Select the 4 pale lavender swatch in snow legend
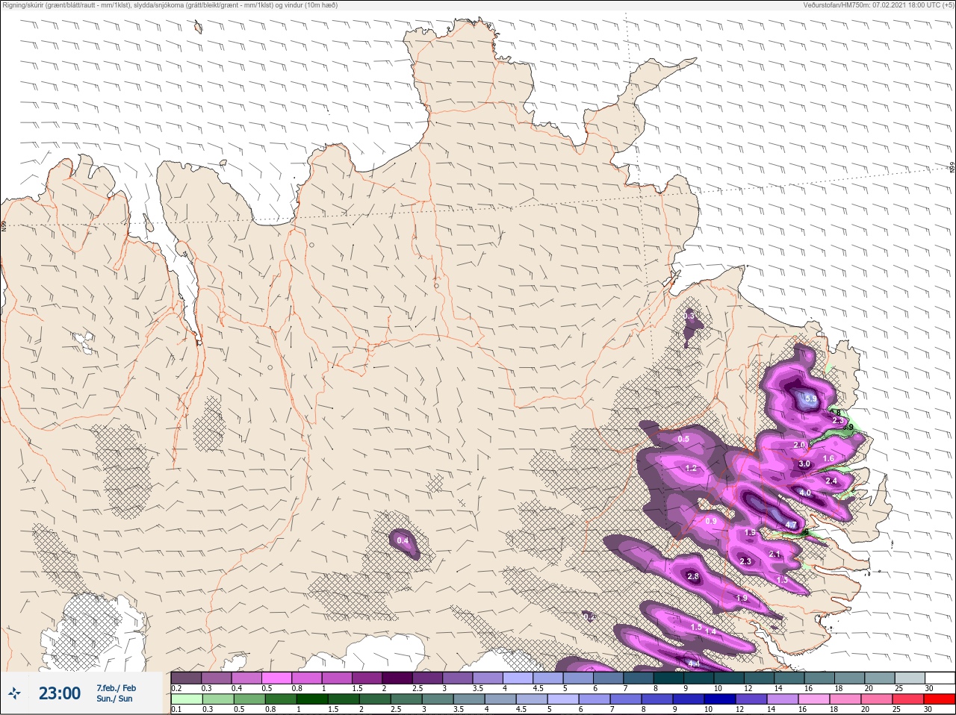956x715 pixels. tap(518, 678)
